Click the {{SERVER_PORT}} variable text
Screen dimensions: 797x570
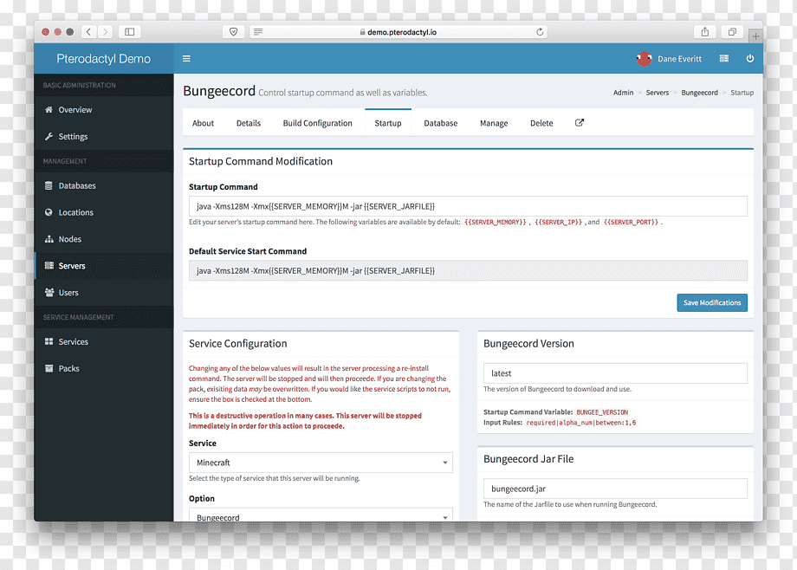[x=631, y=223]
